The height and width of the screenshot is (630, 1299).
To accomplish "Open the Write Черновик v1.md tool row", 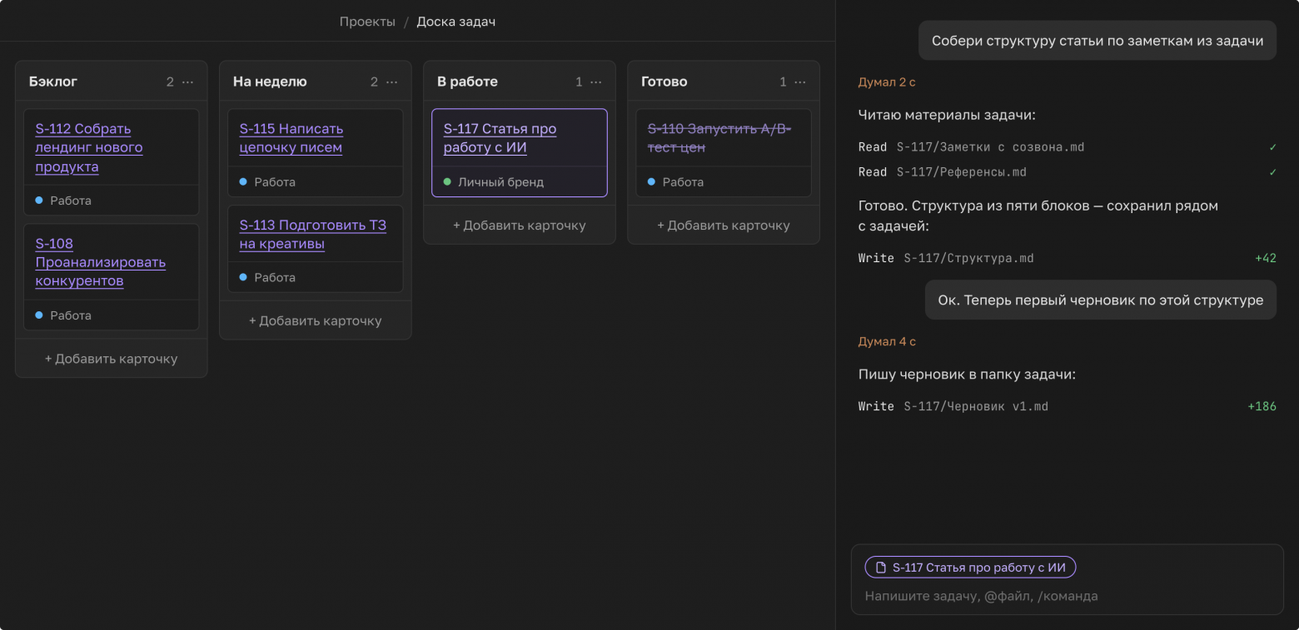I will click(1068, 407).
